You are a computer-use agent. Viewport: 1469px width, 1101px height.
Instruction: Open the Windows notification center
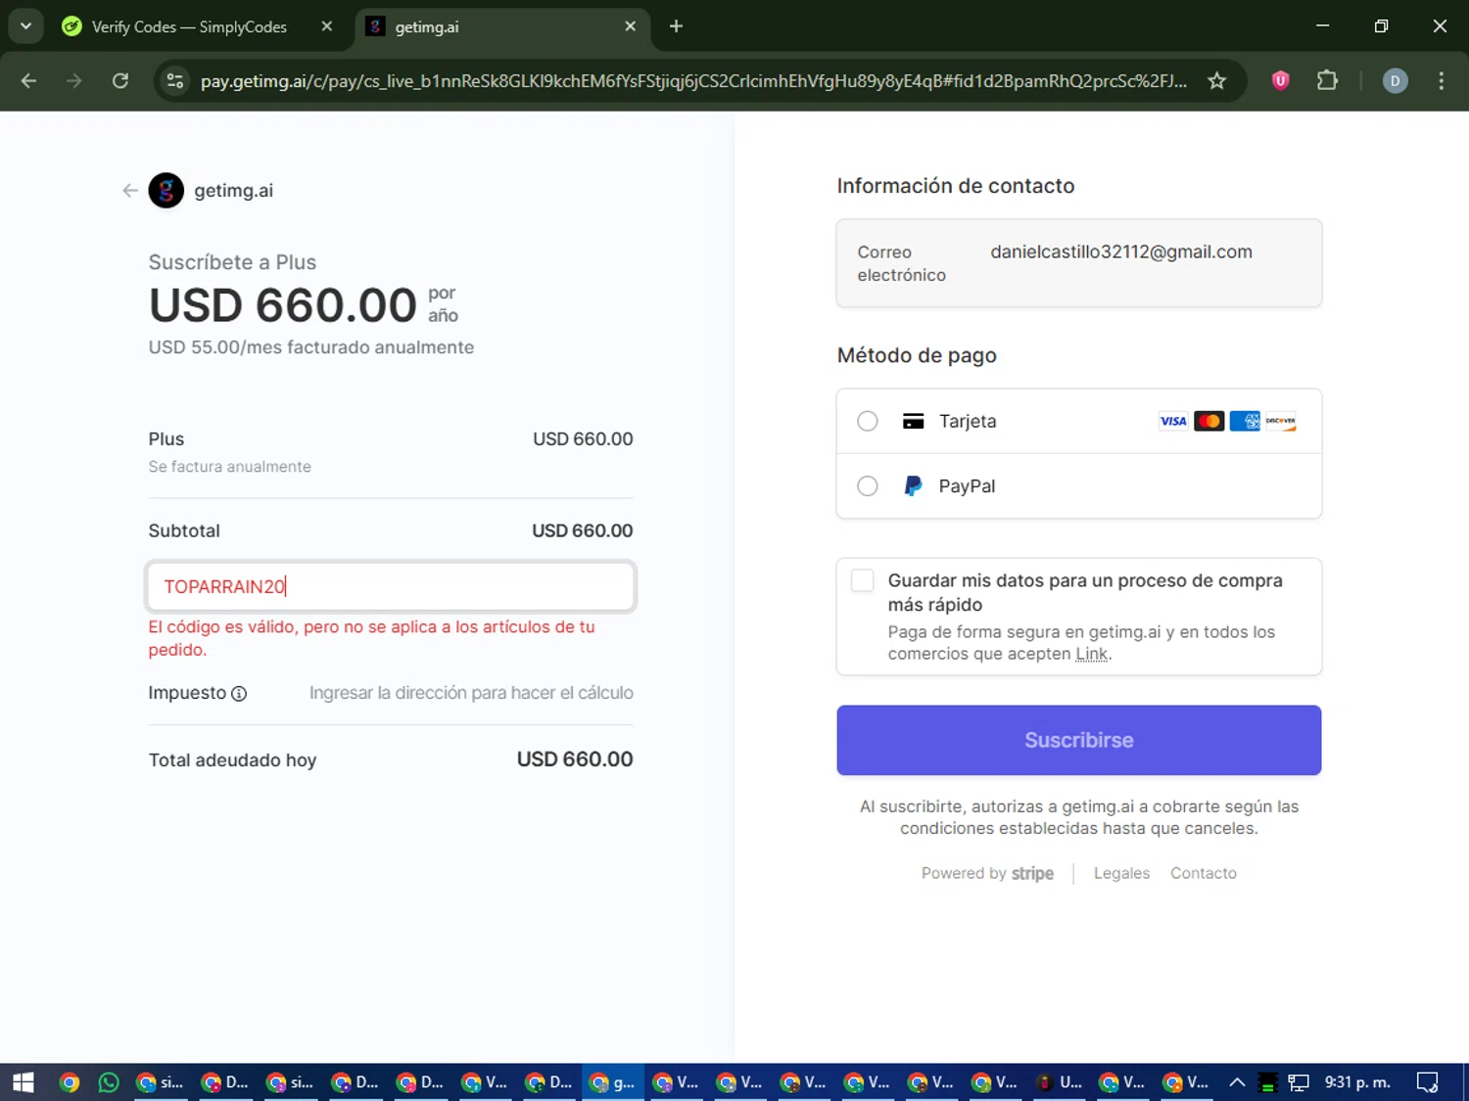point(1428,1082)
